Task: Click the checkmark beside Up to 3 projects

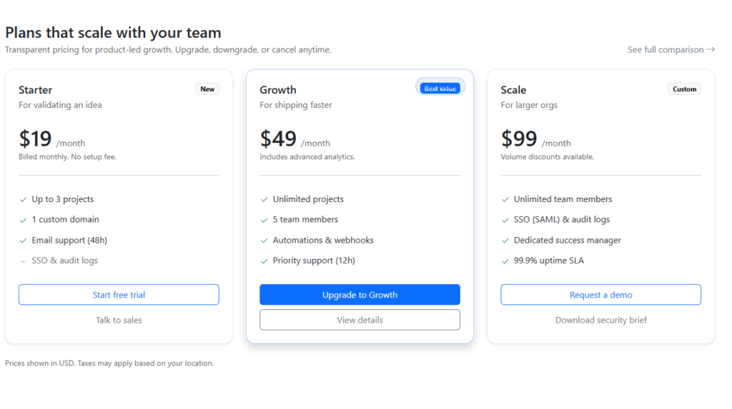Action: point(24,200)
